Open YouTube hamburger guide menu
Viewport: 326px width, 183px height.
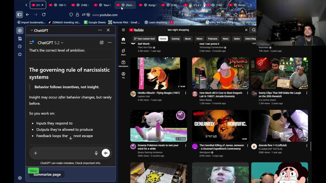click(123, 30)
